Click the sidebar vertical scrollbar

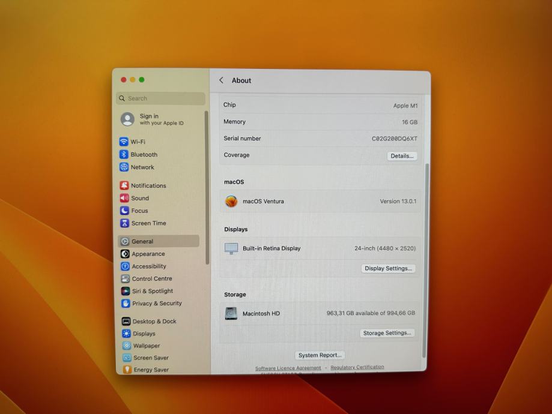point(207,187)
